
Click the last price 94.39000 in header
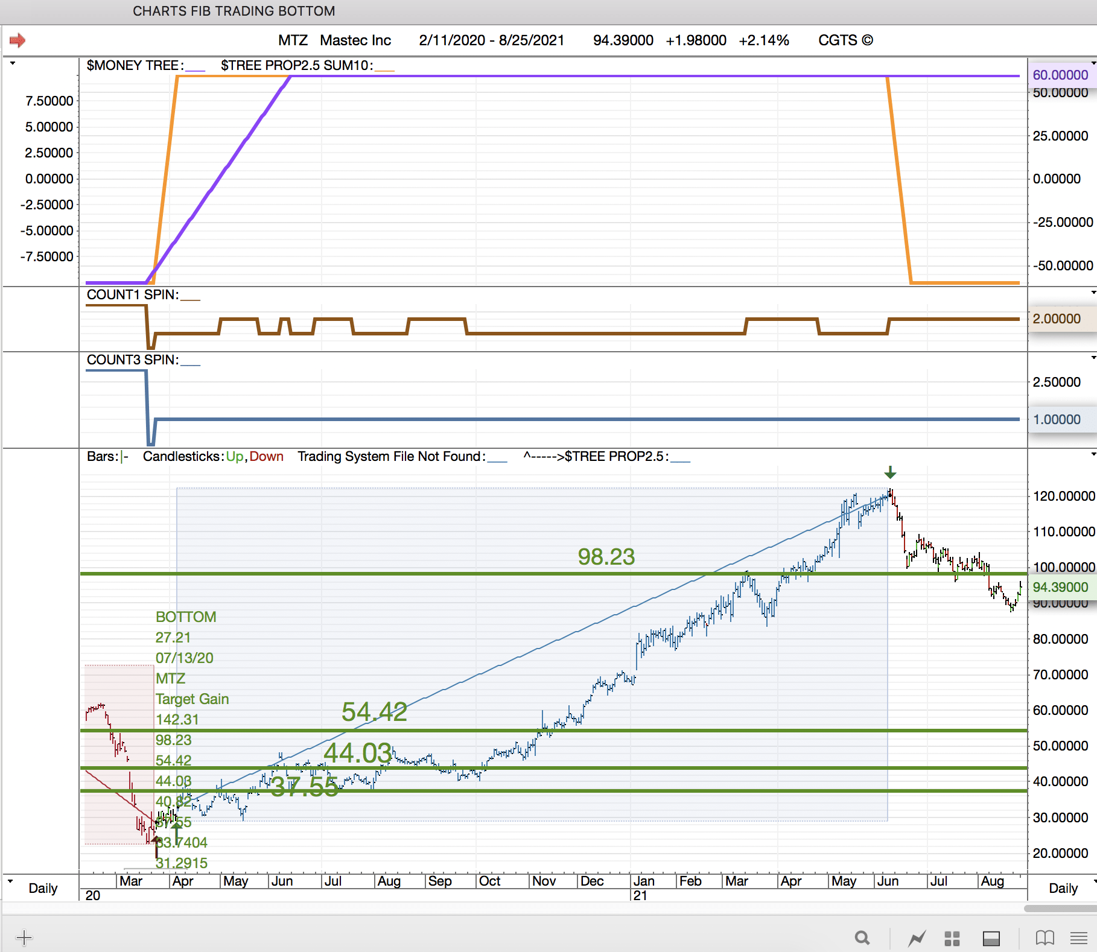623,40
